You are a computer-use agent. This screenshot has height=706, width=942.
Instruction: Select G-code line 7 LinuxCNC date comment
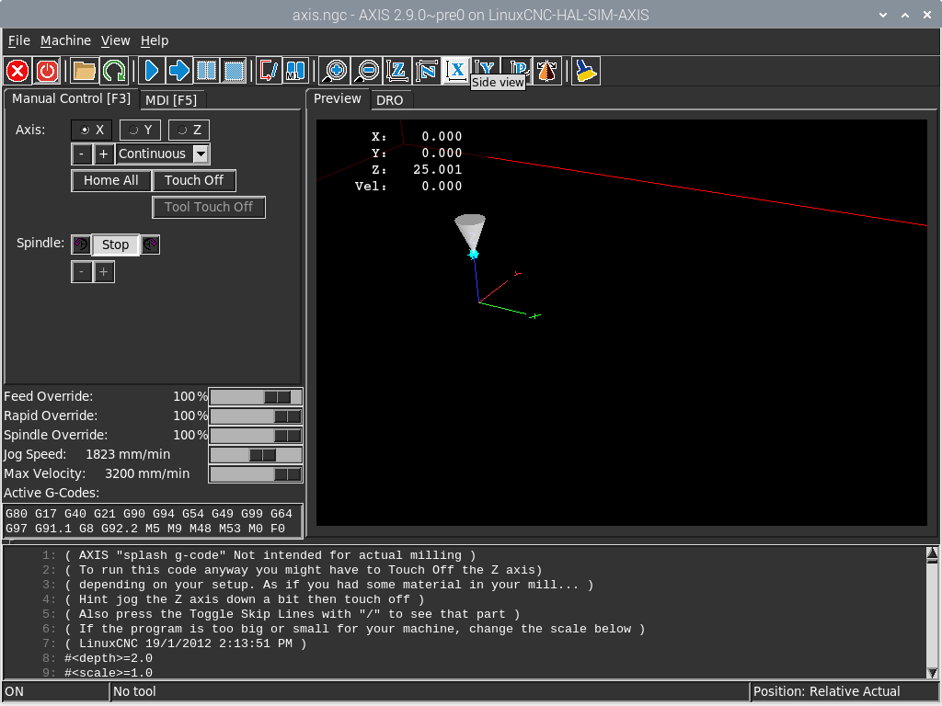[186, 643]
